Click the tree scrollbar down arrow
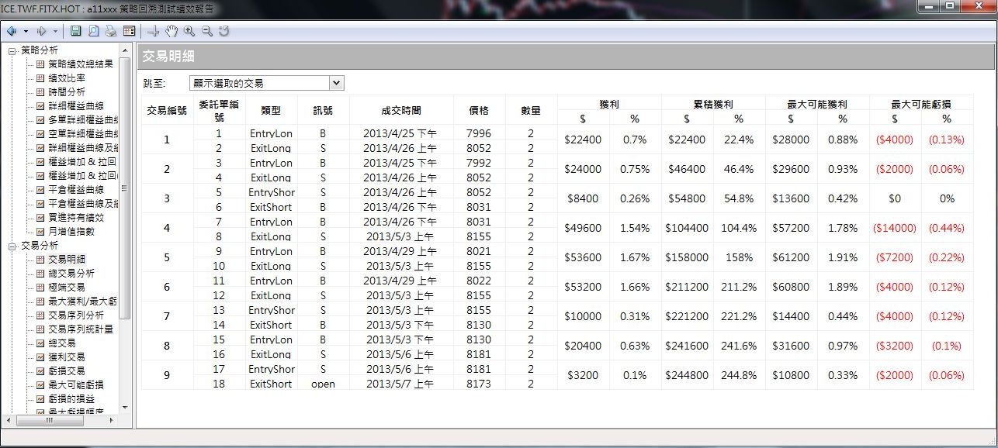The height and width of the screenshot is (448, 998). 125,407
